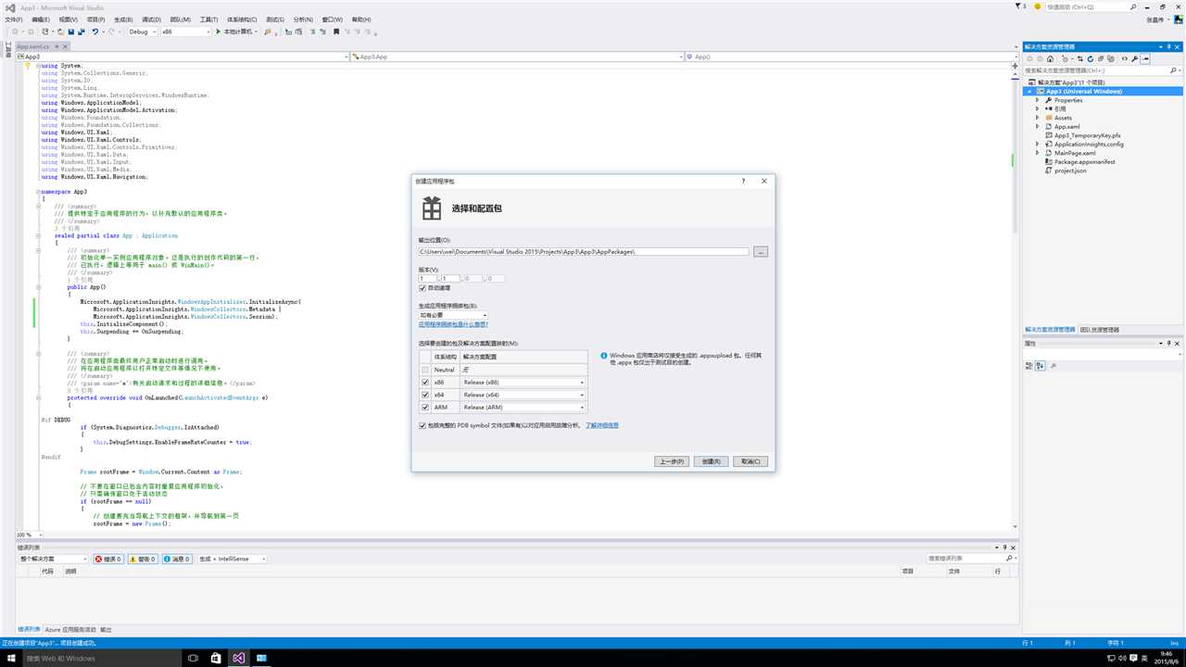
Task: Select project.json in Solution Explorer
Action: tap(1070, 170)
